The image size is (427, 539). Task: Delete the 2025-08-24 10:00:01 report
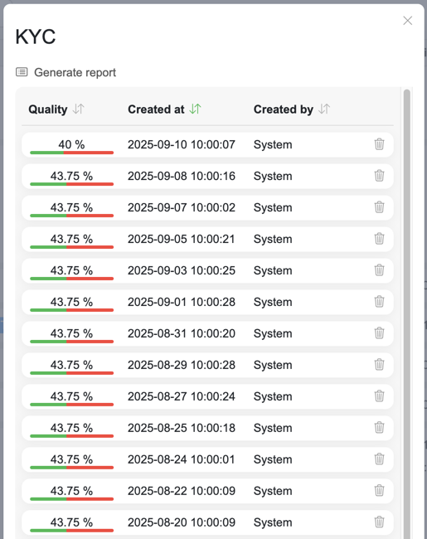(x=379, y=459)
